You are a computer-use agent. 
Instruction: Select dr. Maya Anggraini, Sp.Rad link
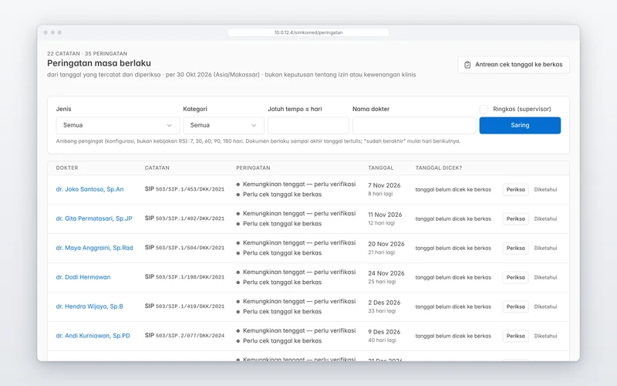coord(94,248)
